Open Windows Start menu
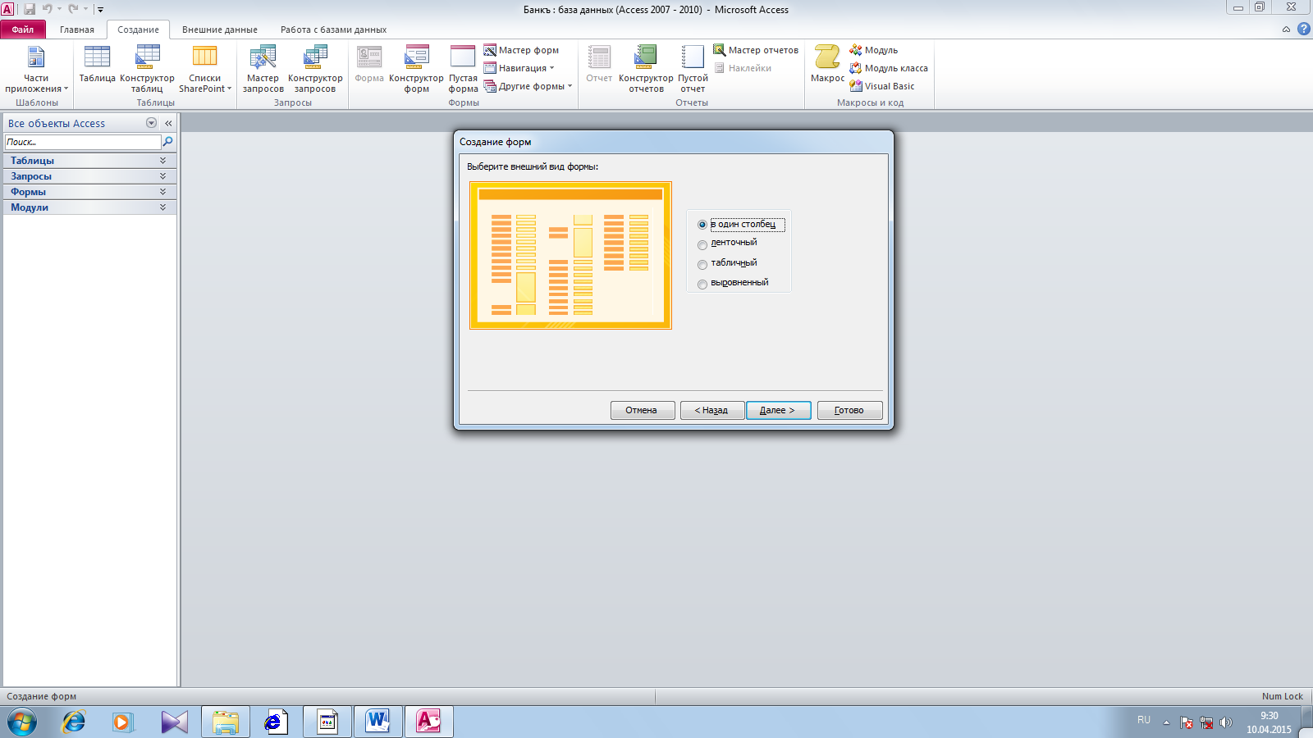The image size is (1313, 738). click(22, 722)
